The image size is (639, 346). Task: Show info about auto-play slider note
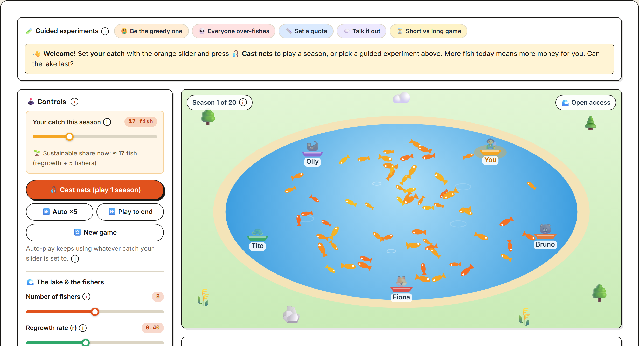click(x=75, y=259)
